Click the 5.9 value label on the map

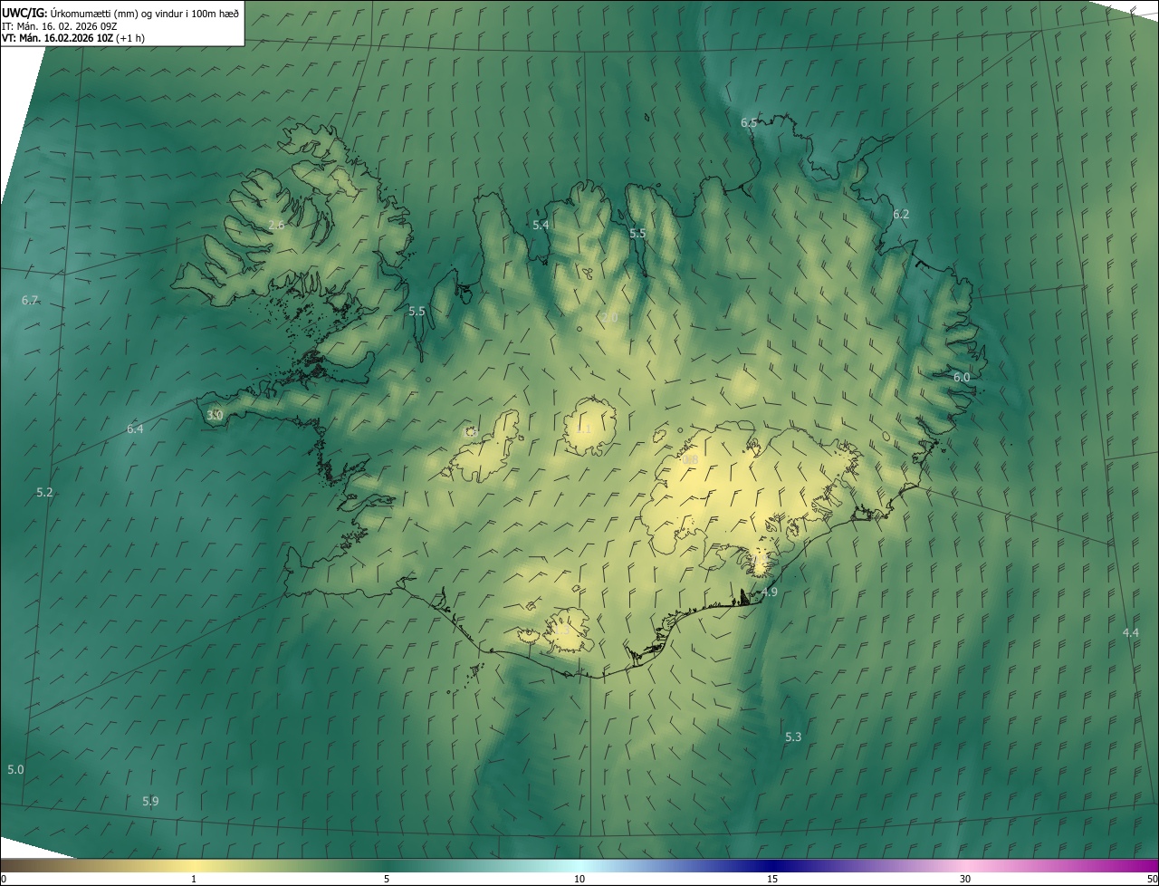(x=150, y=801)
